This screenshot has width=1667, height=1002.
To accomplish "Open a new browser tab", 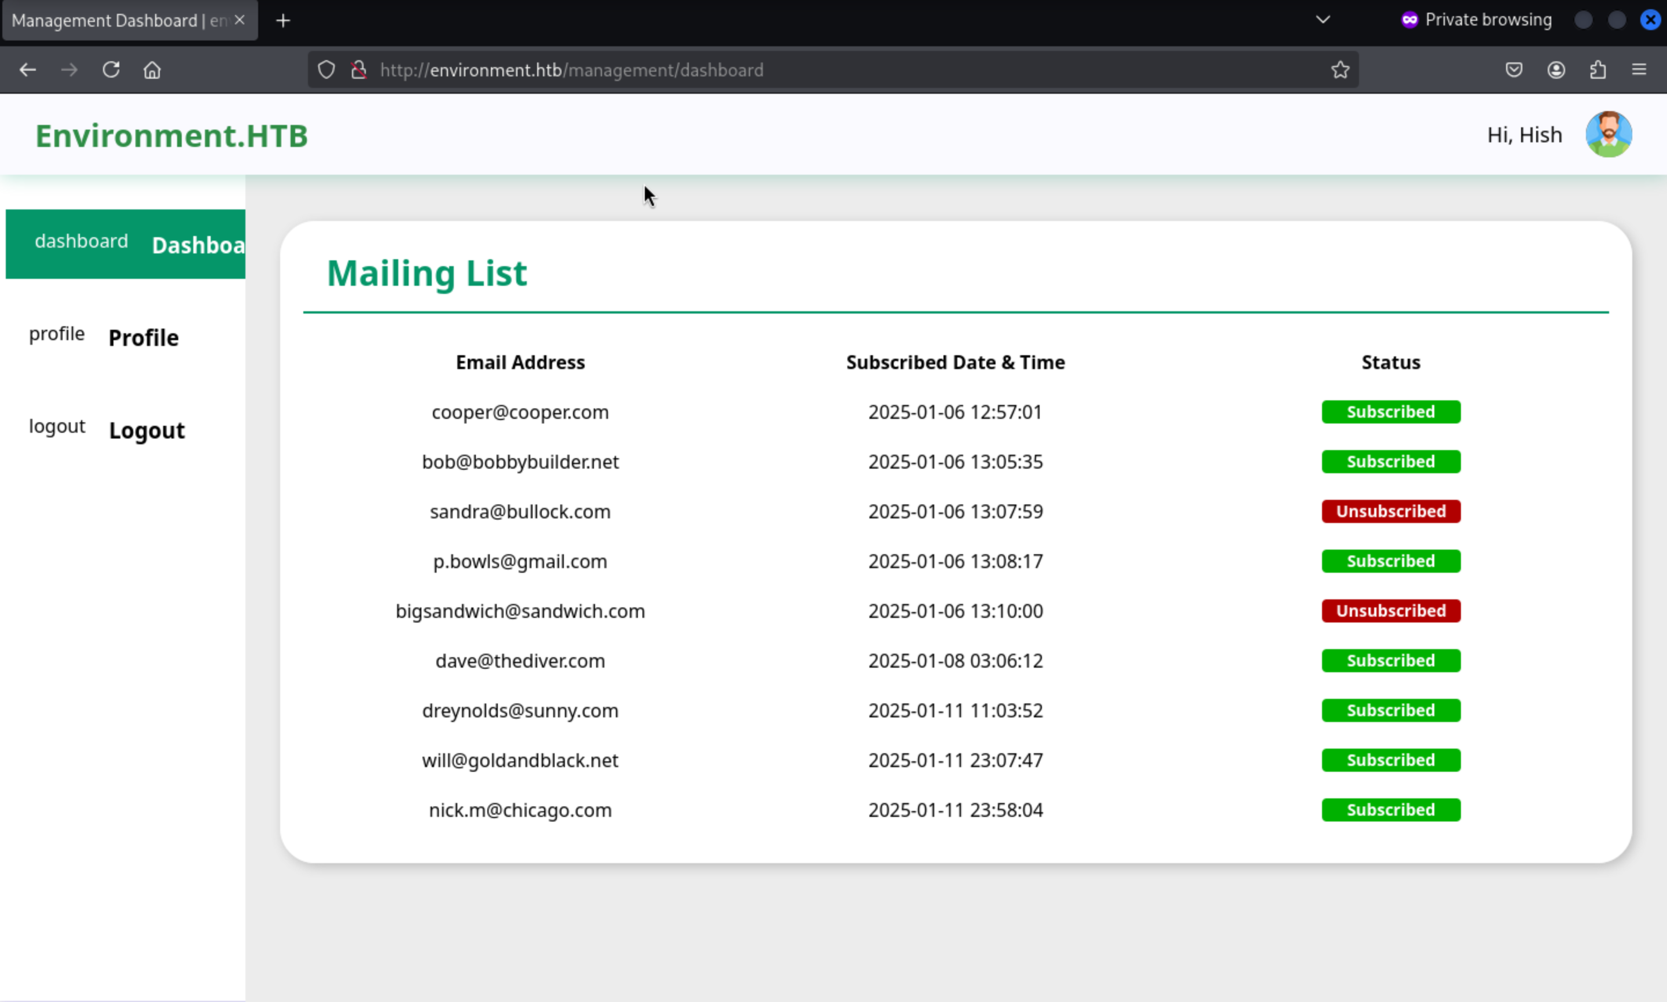I will [283, 21].
